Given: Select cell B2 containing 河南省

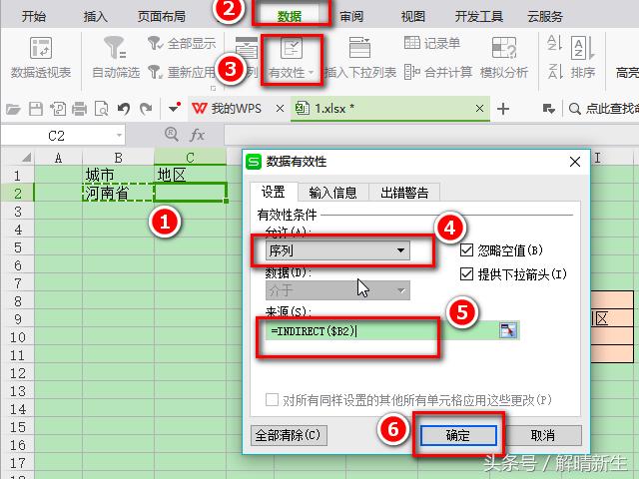Looking at the screenshot, I should tap(118, 193).
